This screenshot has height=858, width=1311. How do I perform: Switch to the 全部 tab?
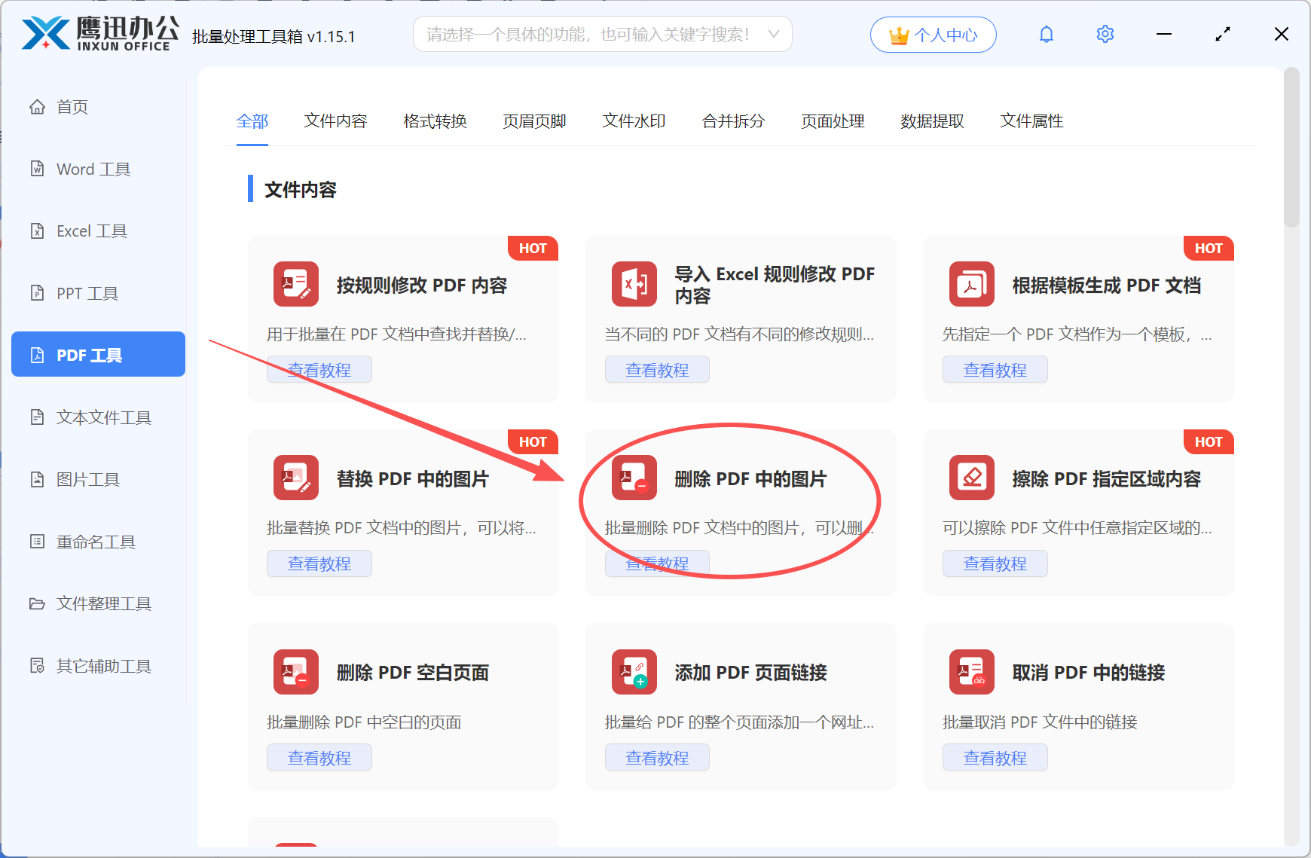(x=252, y=121)
